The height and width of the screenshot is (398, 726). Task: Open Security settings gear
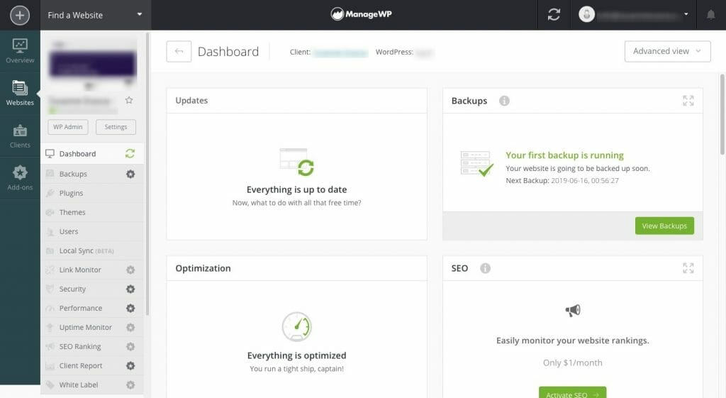pyautogui.click(x=130, y=289)
